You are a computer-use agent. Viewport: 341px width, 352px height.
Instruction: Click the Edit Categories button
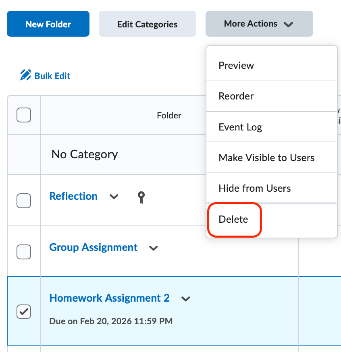(147, 24)
